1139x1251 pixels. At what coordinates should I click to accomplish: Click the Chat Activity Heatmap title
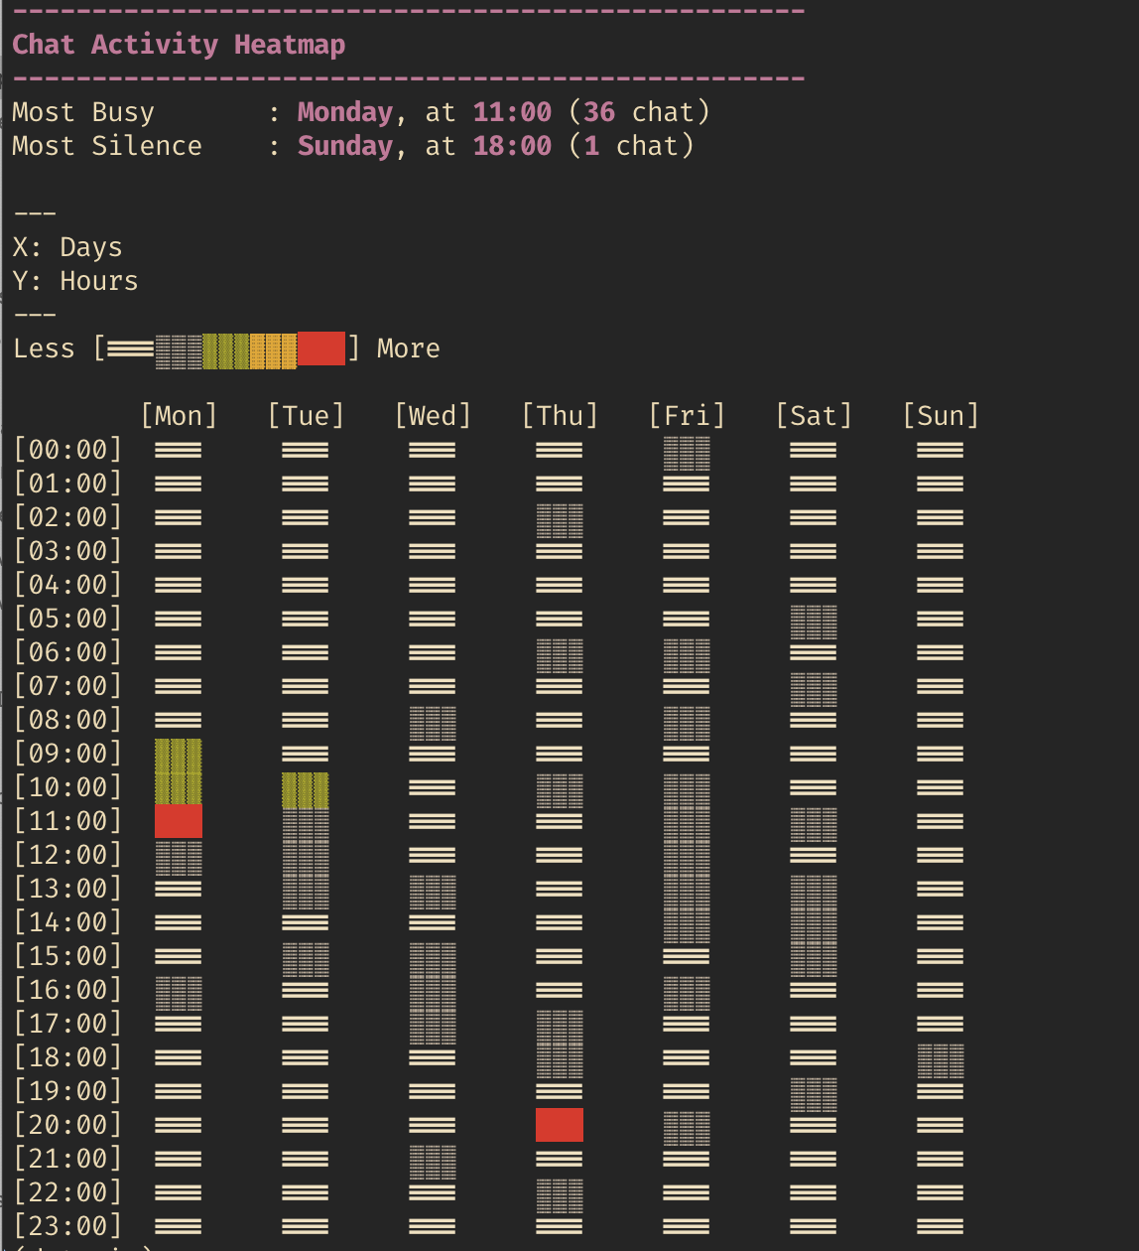[x=179, y=45]
